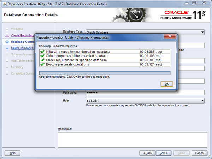Click the Map Tablespaces step in the sidebar
Image resolution: width=212 pixels, height=159 pixels.
[x=22, y=61]
